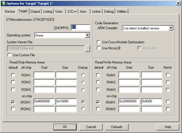The height and width of the screenshot is (133, 182).
Task: Uncheck the IROM1 default checkbox
Action: [x=13, y=102]
